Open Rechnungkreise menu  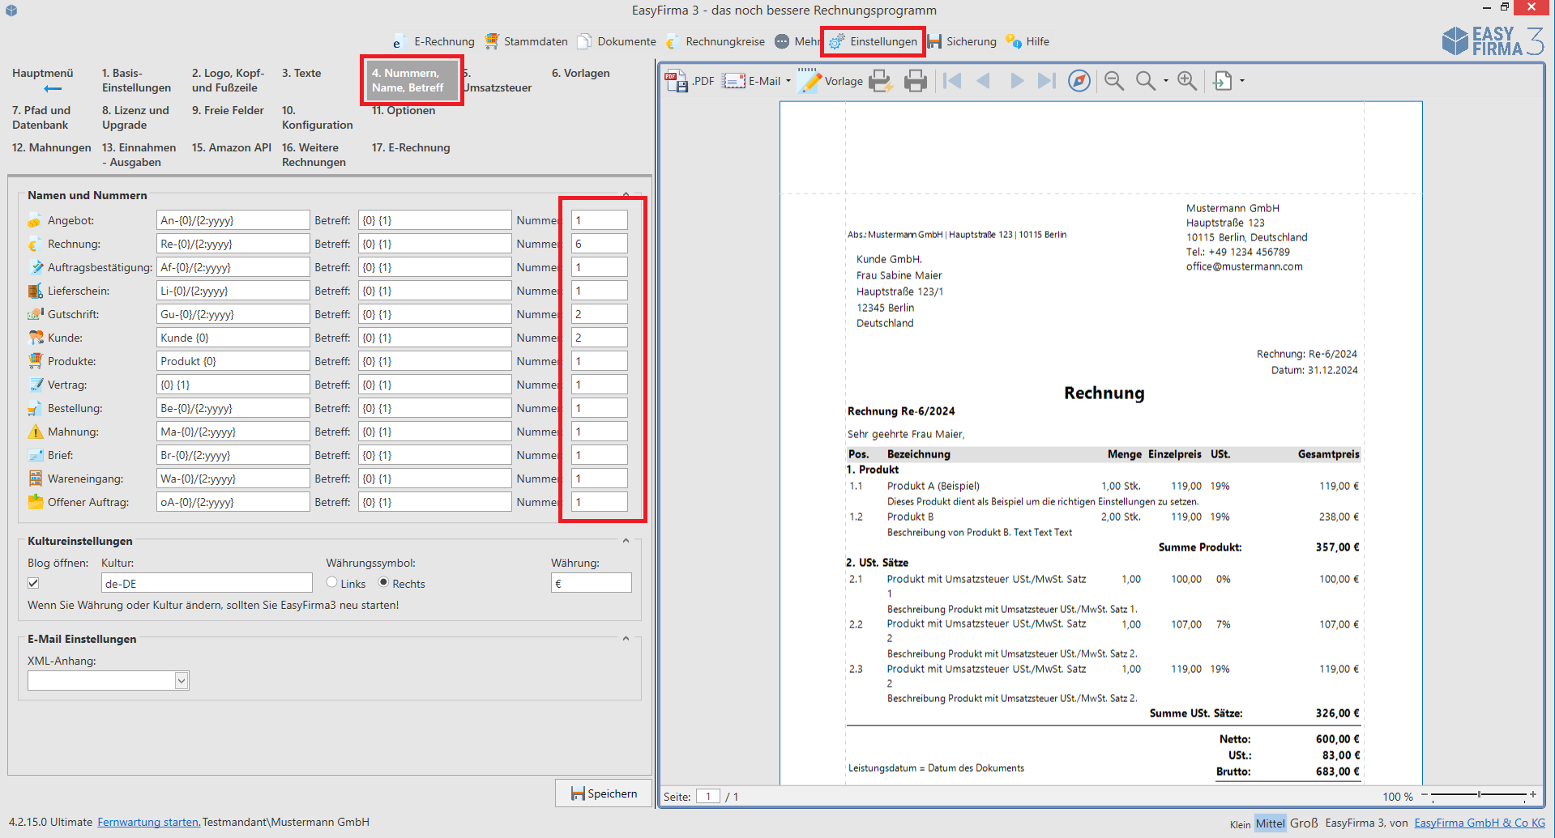click(x=715, y=41)
